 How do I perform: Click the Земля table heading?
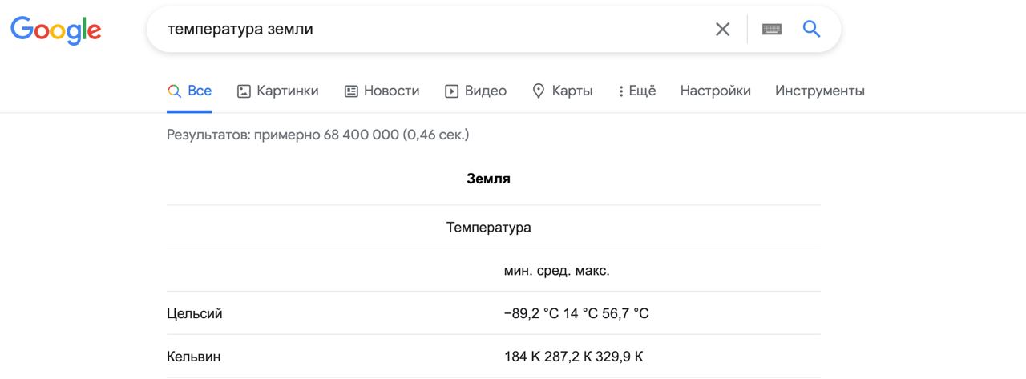[x=488, y=179]
